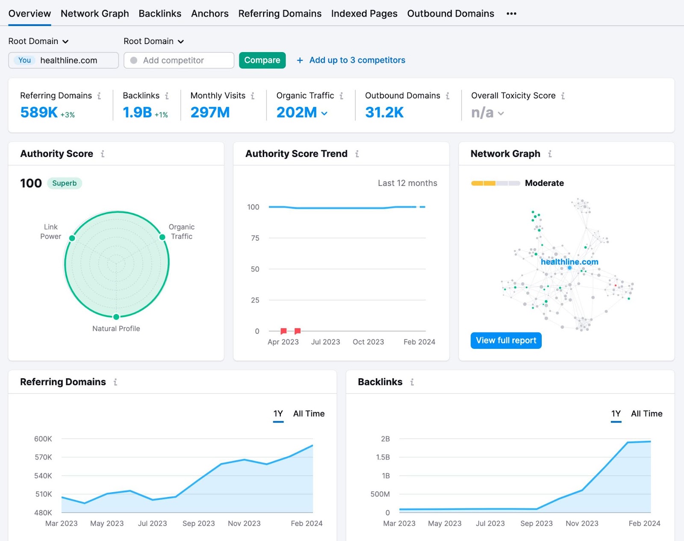Switch to the Anchors tab
Viewport: 684px width, 541px height.
[x=209, y=13]
